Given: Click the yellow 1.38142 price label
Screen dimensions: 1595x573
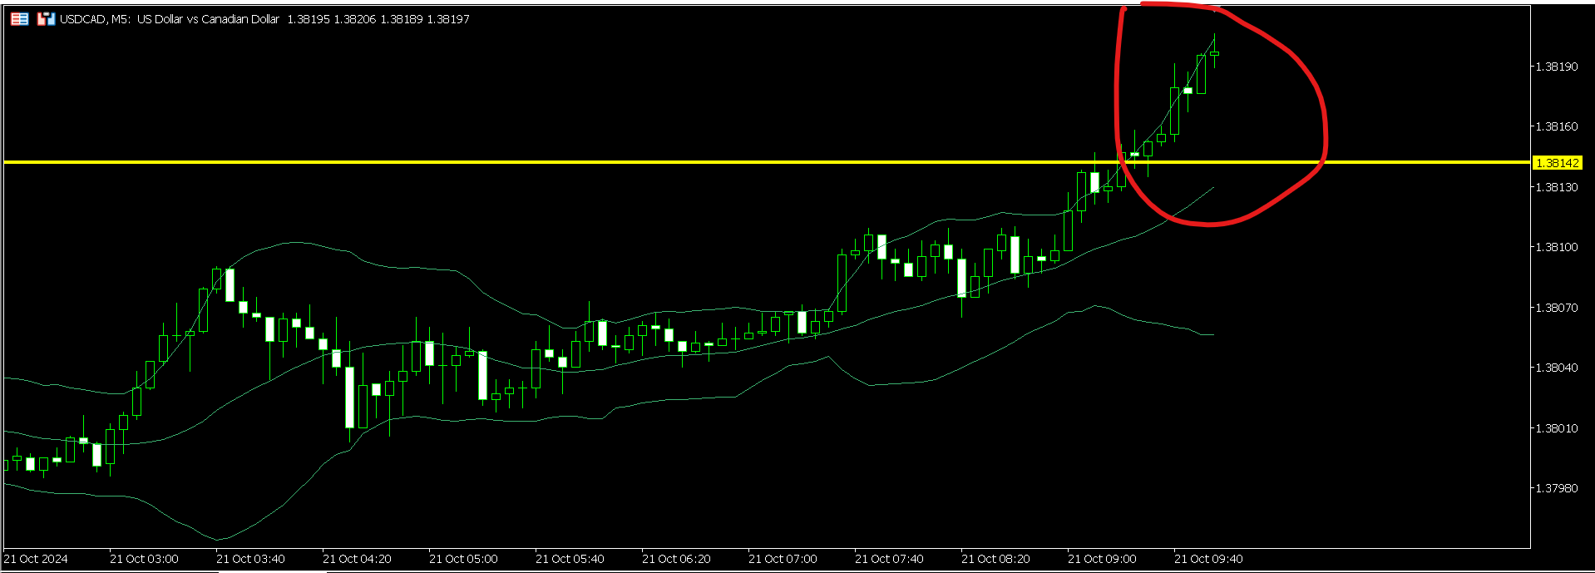Looking at the screenshot, I should point(1557,163).
